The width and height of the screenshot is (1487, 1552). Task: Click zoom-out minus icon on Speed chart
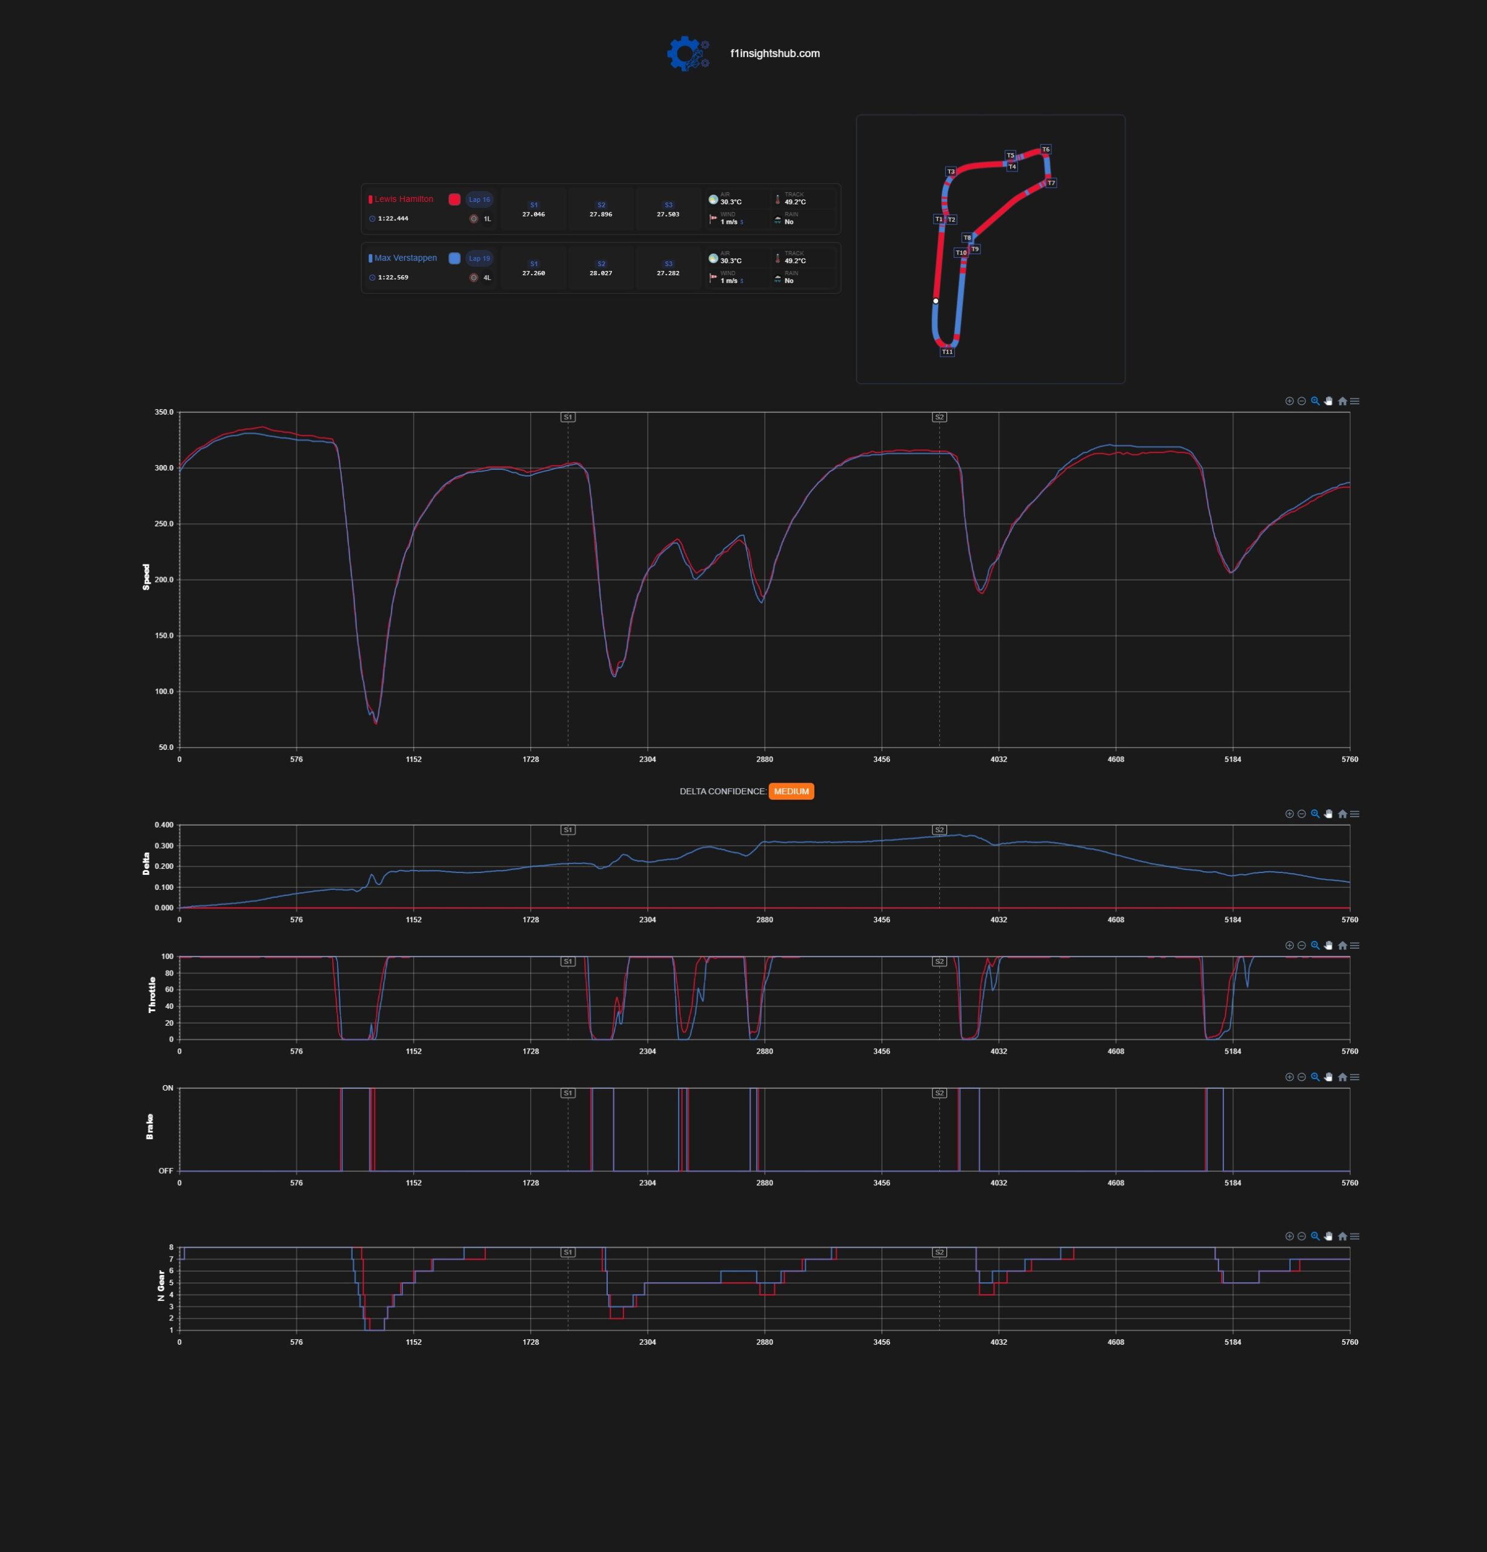pyautogui.click(x=1301, y=401)
